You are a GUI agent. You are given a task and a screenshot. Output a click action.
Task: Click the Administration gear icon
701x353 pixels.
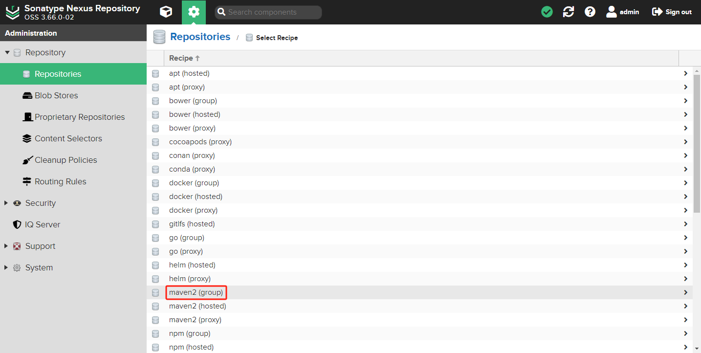(194, 12)
